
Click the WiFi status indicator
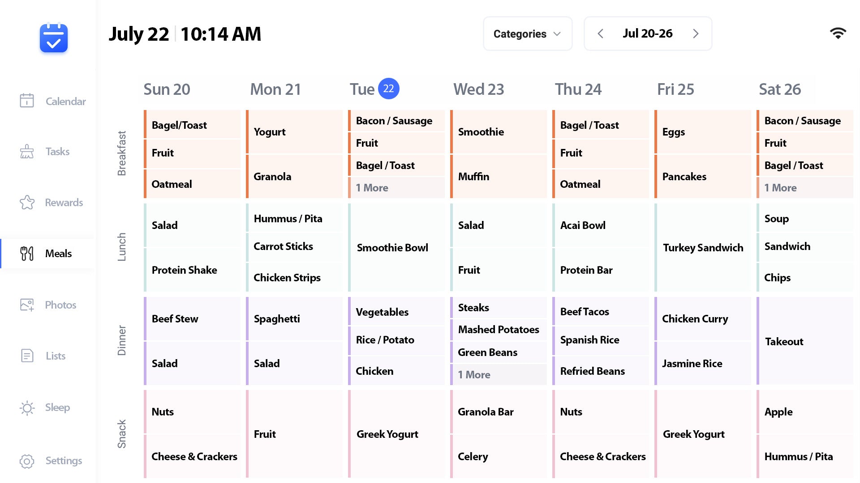tap(838, 33)
